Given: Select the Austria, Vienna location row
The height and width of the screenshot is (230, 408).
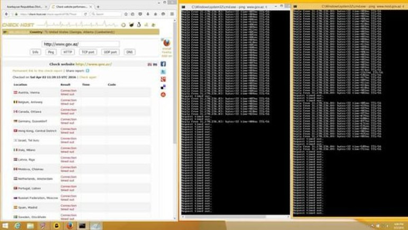Looking at the screenshot, I should point(82,92).
